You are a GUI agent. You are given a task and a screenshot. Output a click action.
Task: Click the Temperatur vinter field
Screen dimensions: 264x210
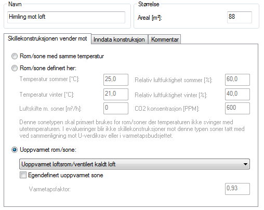click(116, 94)
